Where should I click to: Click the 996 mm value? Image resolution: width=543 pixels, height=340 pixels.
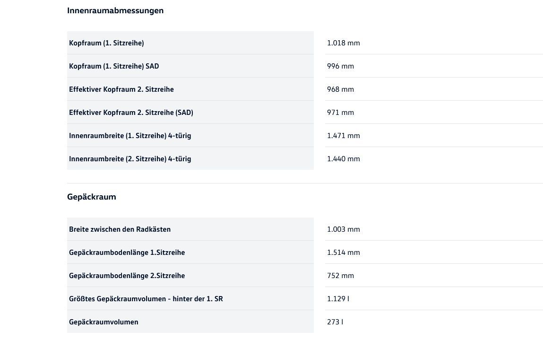pyautogui.click(x=340, y=66)
